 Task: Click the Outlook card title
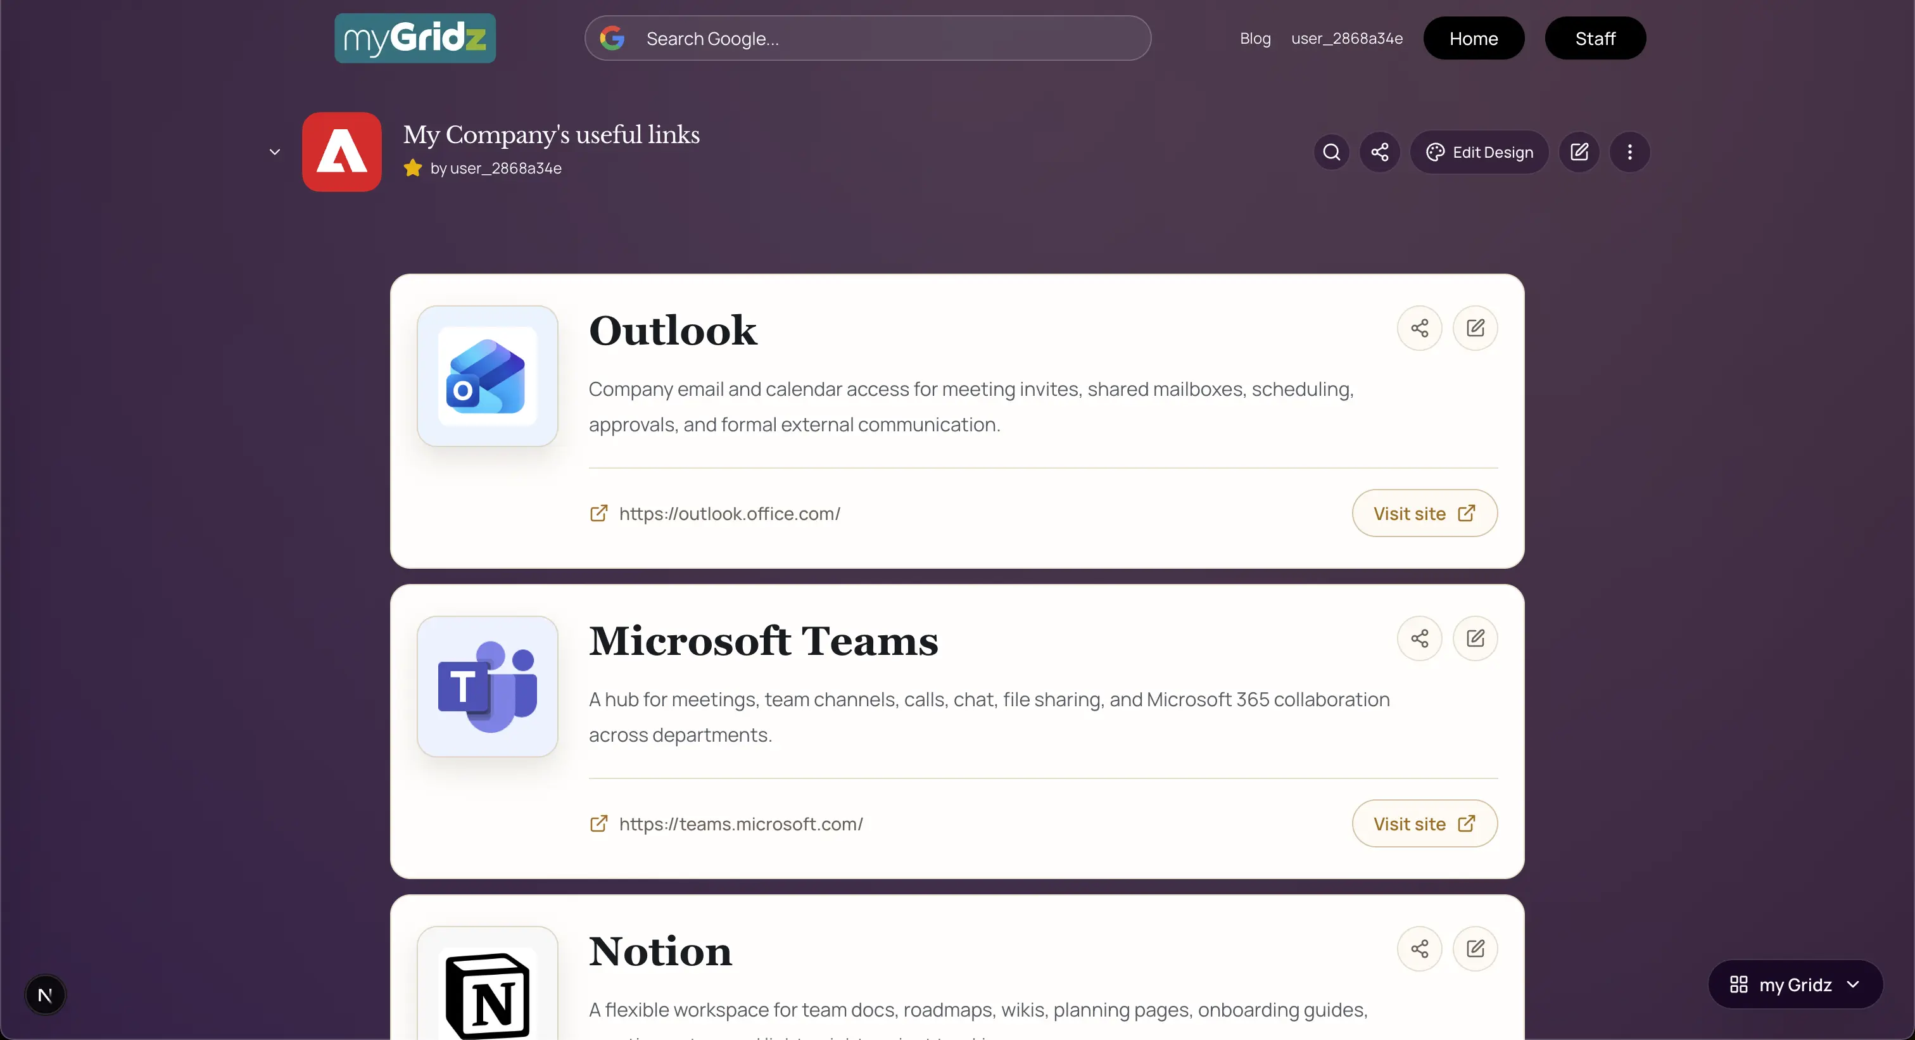point(673,330)
